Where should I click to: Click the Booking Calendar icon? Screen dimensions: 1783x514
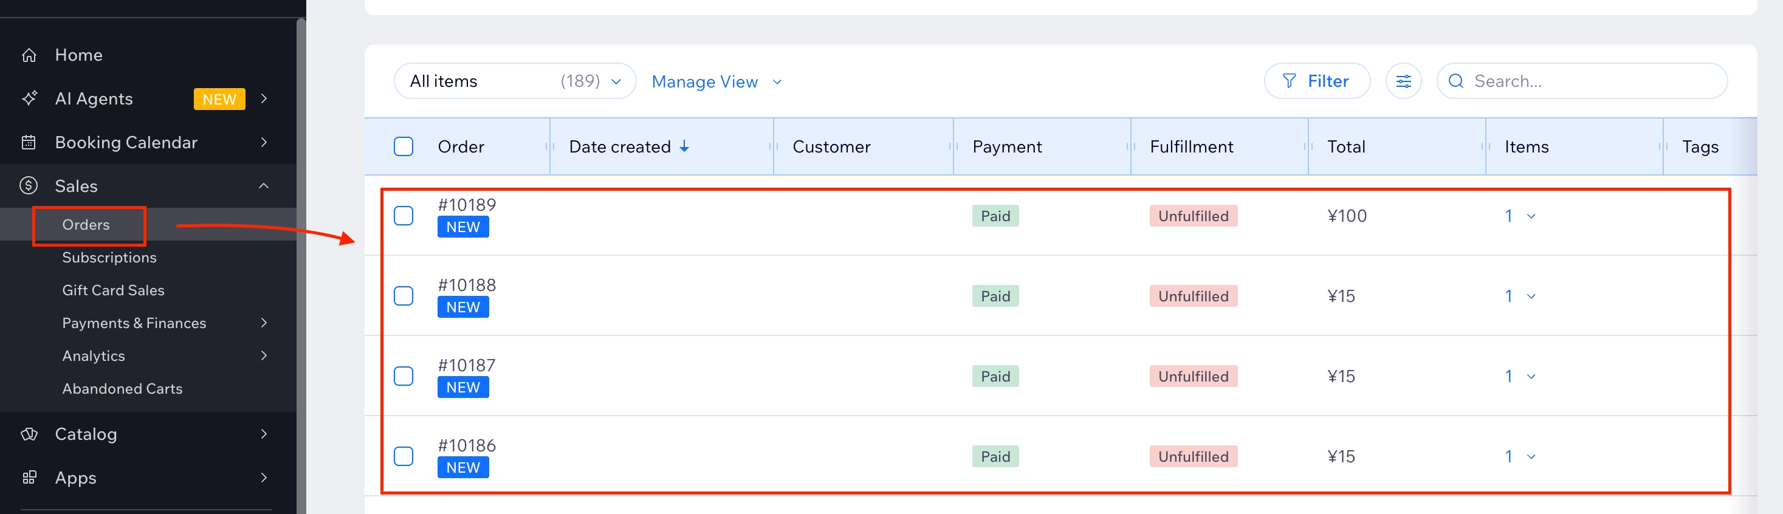(29, 143)
